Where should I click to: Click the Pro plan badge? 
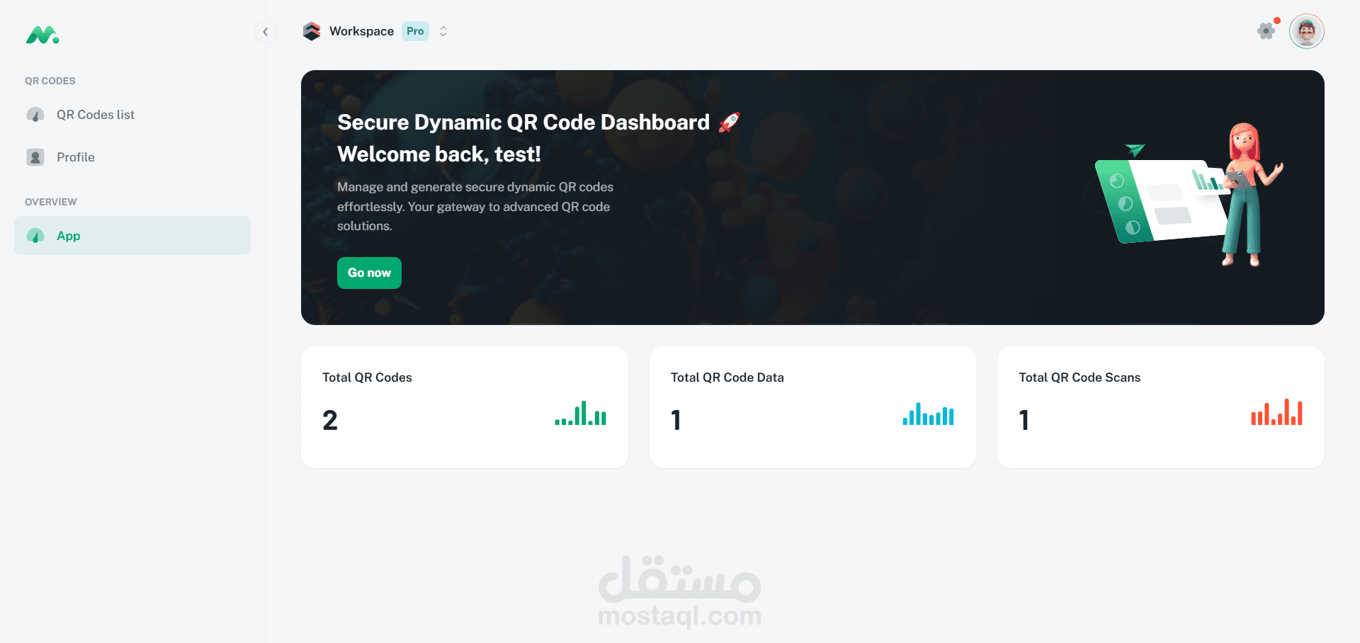(x=415, y=31)
